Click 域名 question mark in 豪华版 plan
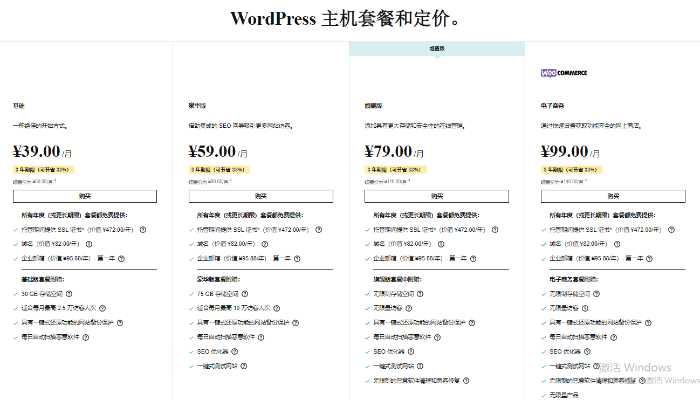The width and height of the screenshot is (700, 400). [265, 244]
